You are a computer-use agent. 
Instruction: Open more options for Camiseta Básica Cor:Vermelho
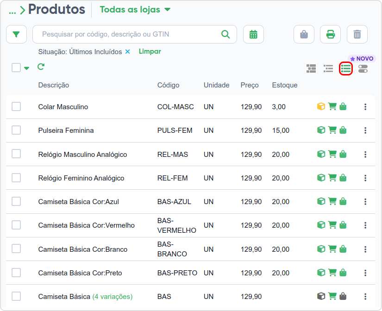tap(365, 225)
